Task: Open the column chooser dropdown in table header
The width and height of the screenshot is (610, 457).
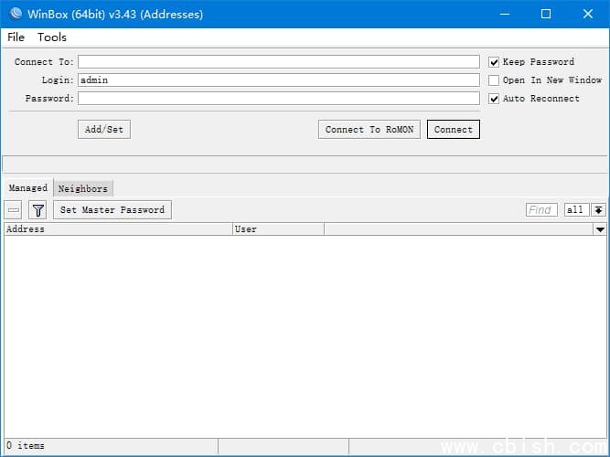Action: pyautogui.click(x=599, y=229)
